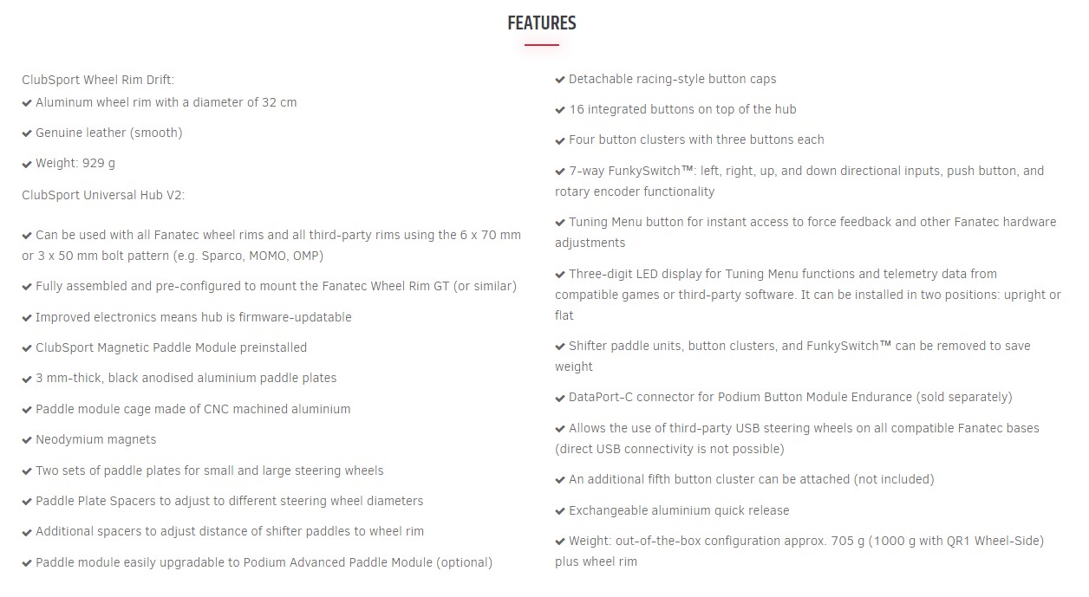The width and height of the screenshot is (1089, 597).
Task: Click the checkmark before Detachable racing-style button caps
Action: pyautogui.click(x=560, y=80)
